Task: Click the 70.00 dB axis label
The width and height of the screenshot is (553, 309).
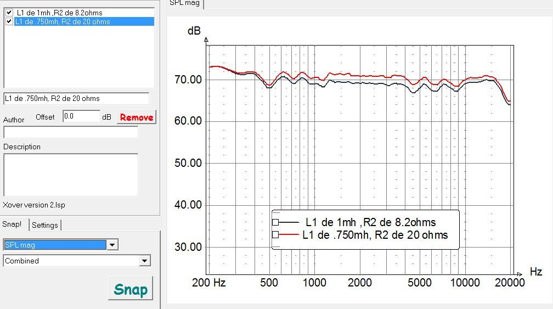Action: click(x=188, y=80)
